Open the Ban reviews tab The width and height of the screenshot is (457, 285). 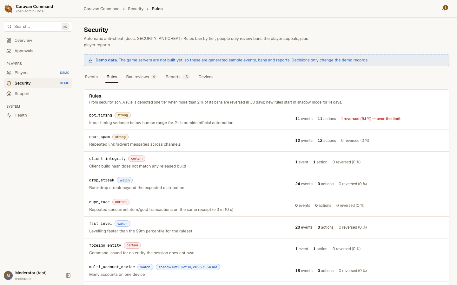(141, 77)
